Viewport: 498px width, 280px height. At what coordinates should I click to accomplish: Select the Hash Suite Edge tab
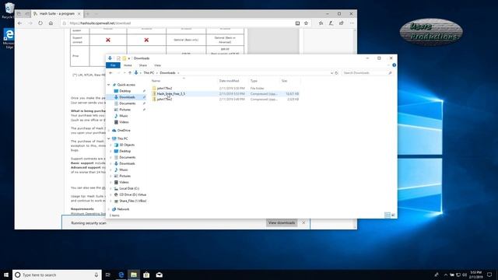(57, 14)
